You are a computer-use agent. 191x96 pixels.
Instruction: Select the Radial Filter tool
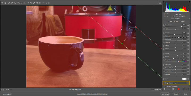(40, 3)
